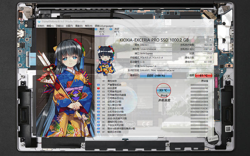Click status orb for attribute 04 可用备用空间阈值
250x156 pixels.
coord(98,95)
